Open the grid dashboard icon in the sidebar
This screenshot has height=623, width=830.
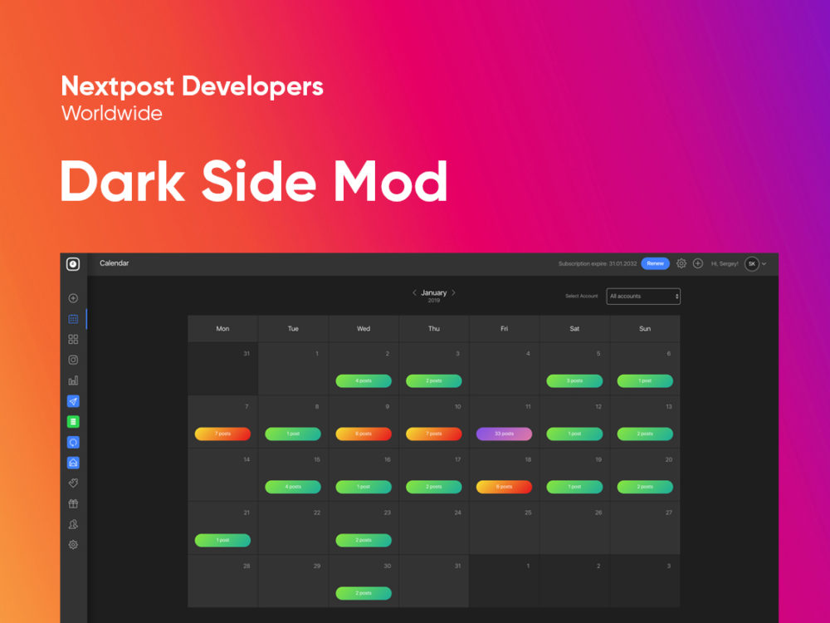[x=73, y=339]
